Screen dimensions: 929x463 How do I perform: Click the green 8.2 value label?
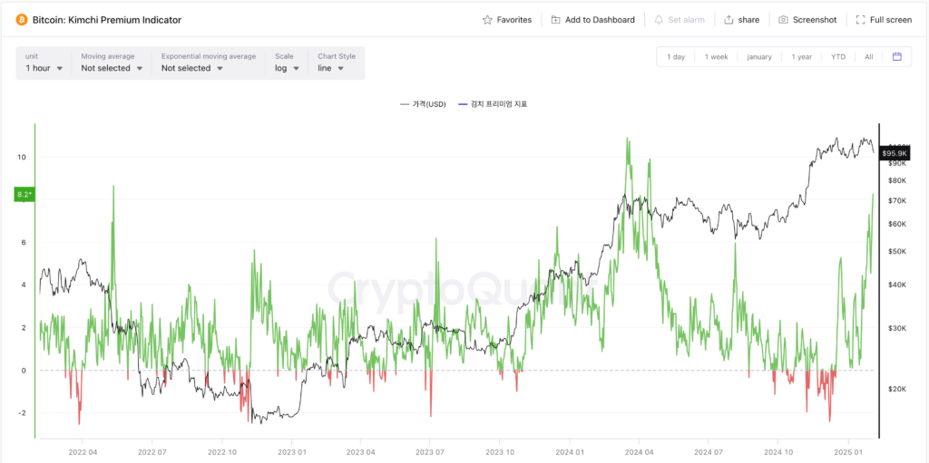click(24, 194)
